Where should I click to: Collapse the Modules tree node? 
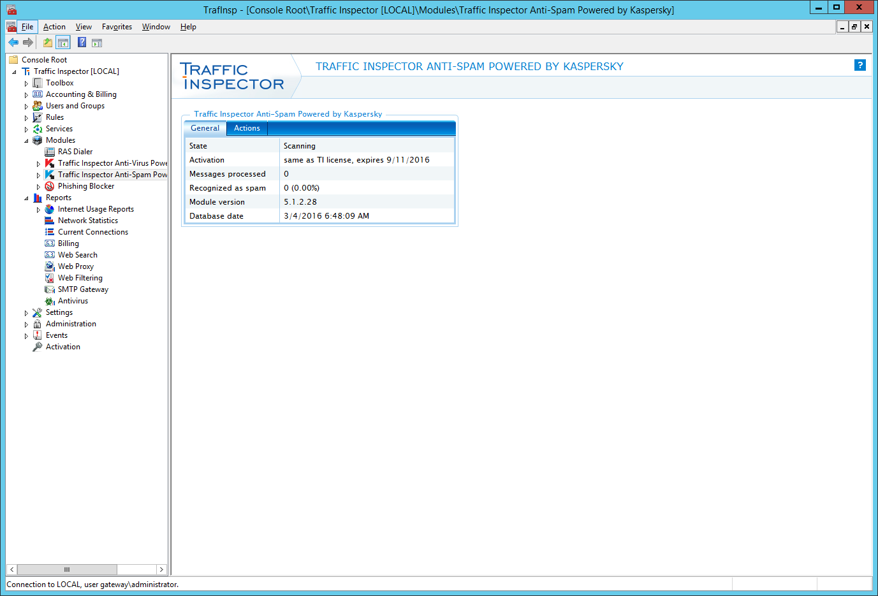click(26, 141)
